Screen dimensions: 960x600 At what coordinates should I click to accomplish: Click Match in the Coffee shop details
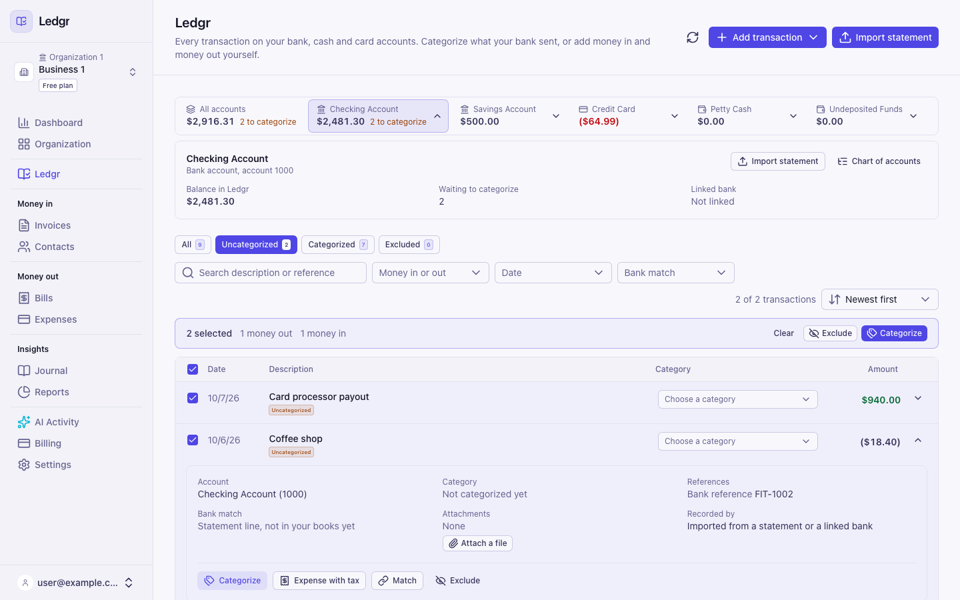(x=397, y=581)
